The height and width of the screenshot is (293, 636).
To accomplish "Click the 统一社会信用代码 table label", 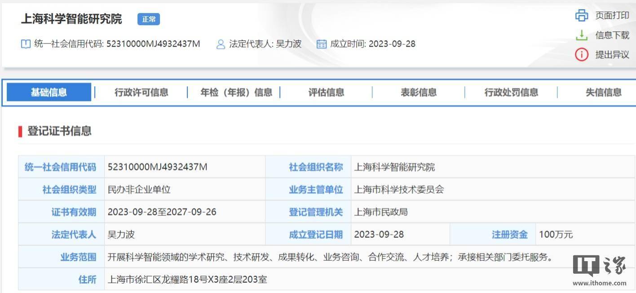I will coord(60,167).
